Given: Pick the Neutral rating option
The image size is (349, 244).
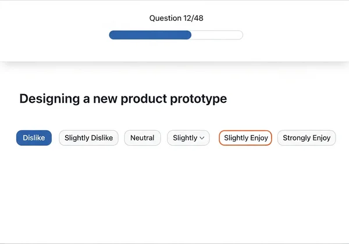Looking at the screenshot, I should point(142,138).
